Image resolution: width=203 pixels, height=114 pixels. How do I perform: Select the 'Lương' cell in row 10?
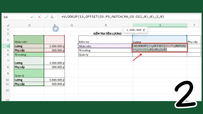pyautogui.click(x=29, y=80)
